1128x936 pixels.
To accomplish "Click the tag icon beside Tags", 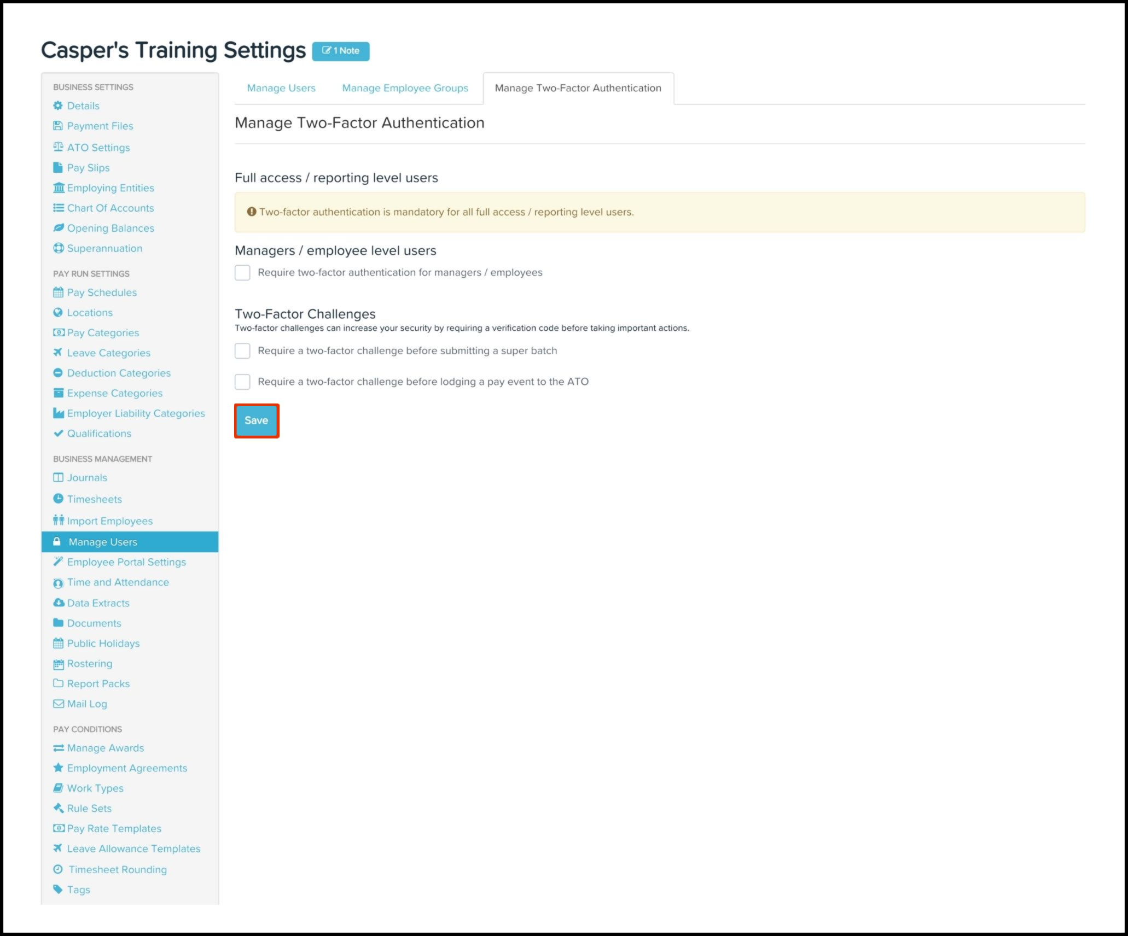I will tap(58, 889).
